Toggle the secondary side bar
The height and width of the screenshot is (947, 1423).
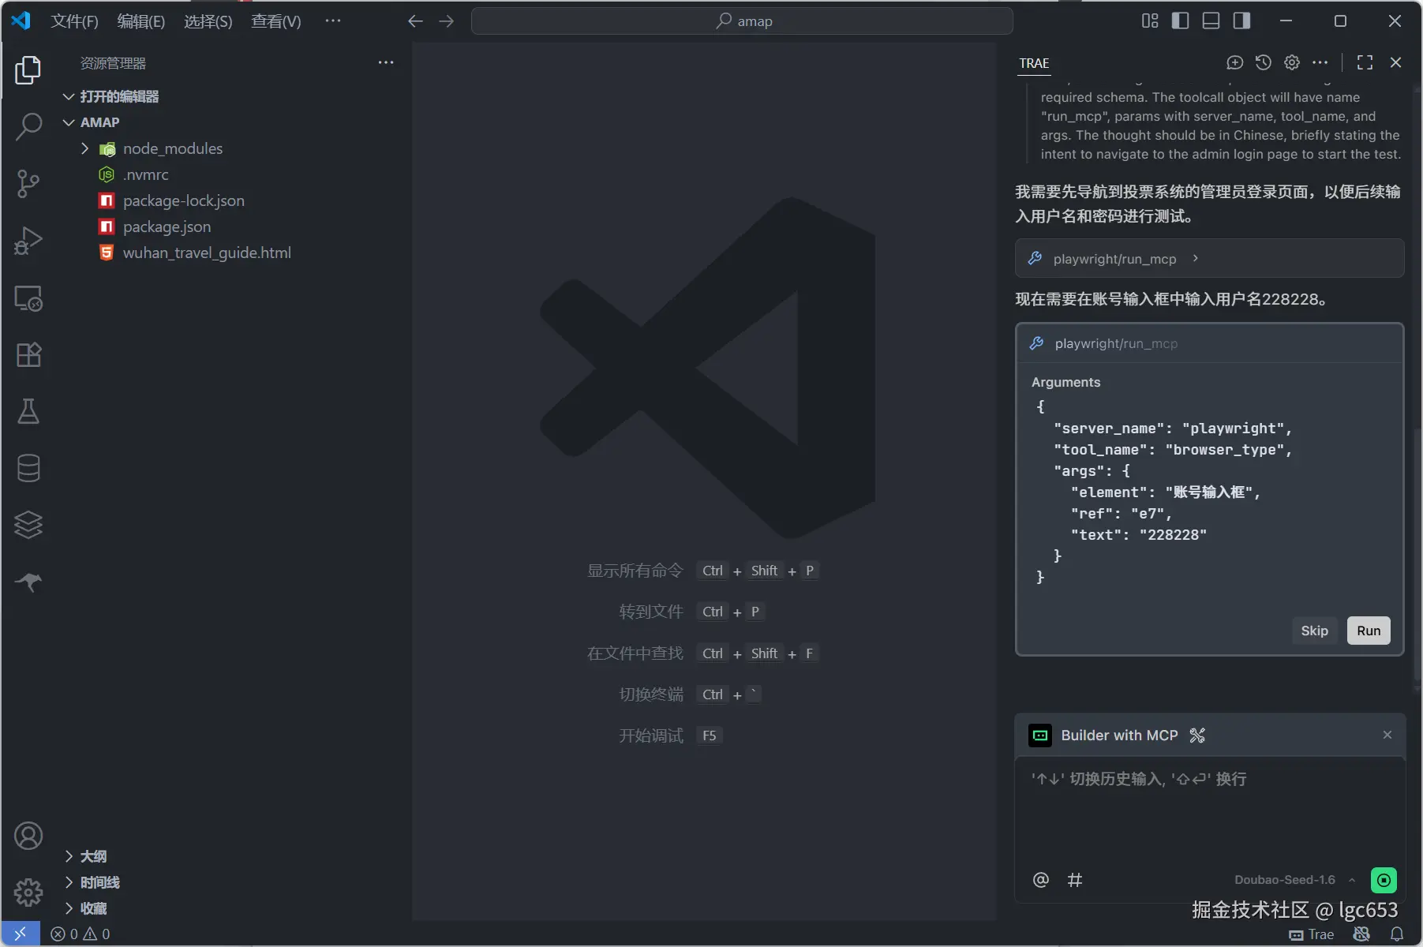pos(1241,21)
